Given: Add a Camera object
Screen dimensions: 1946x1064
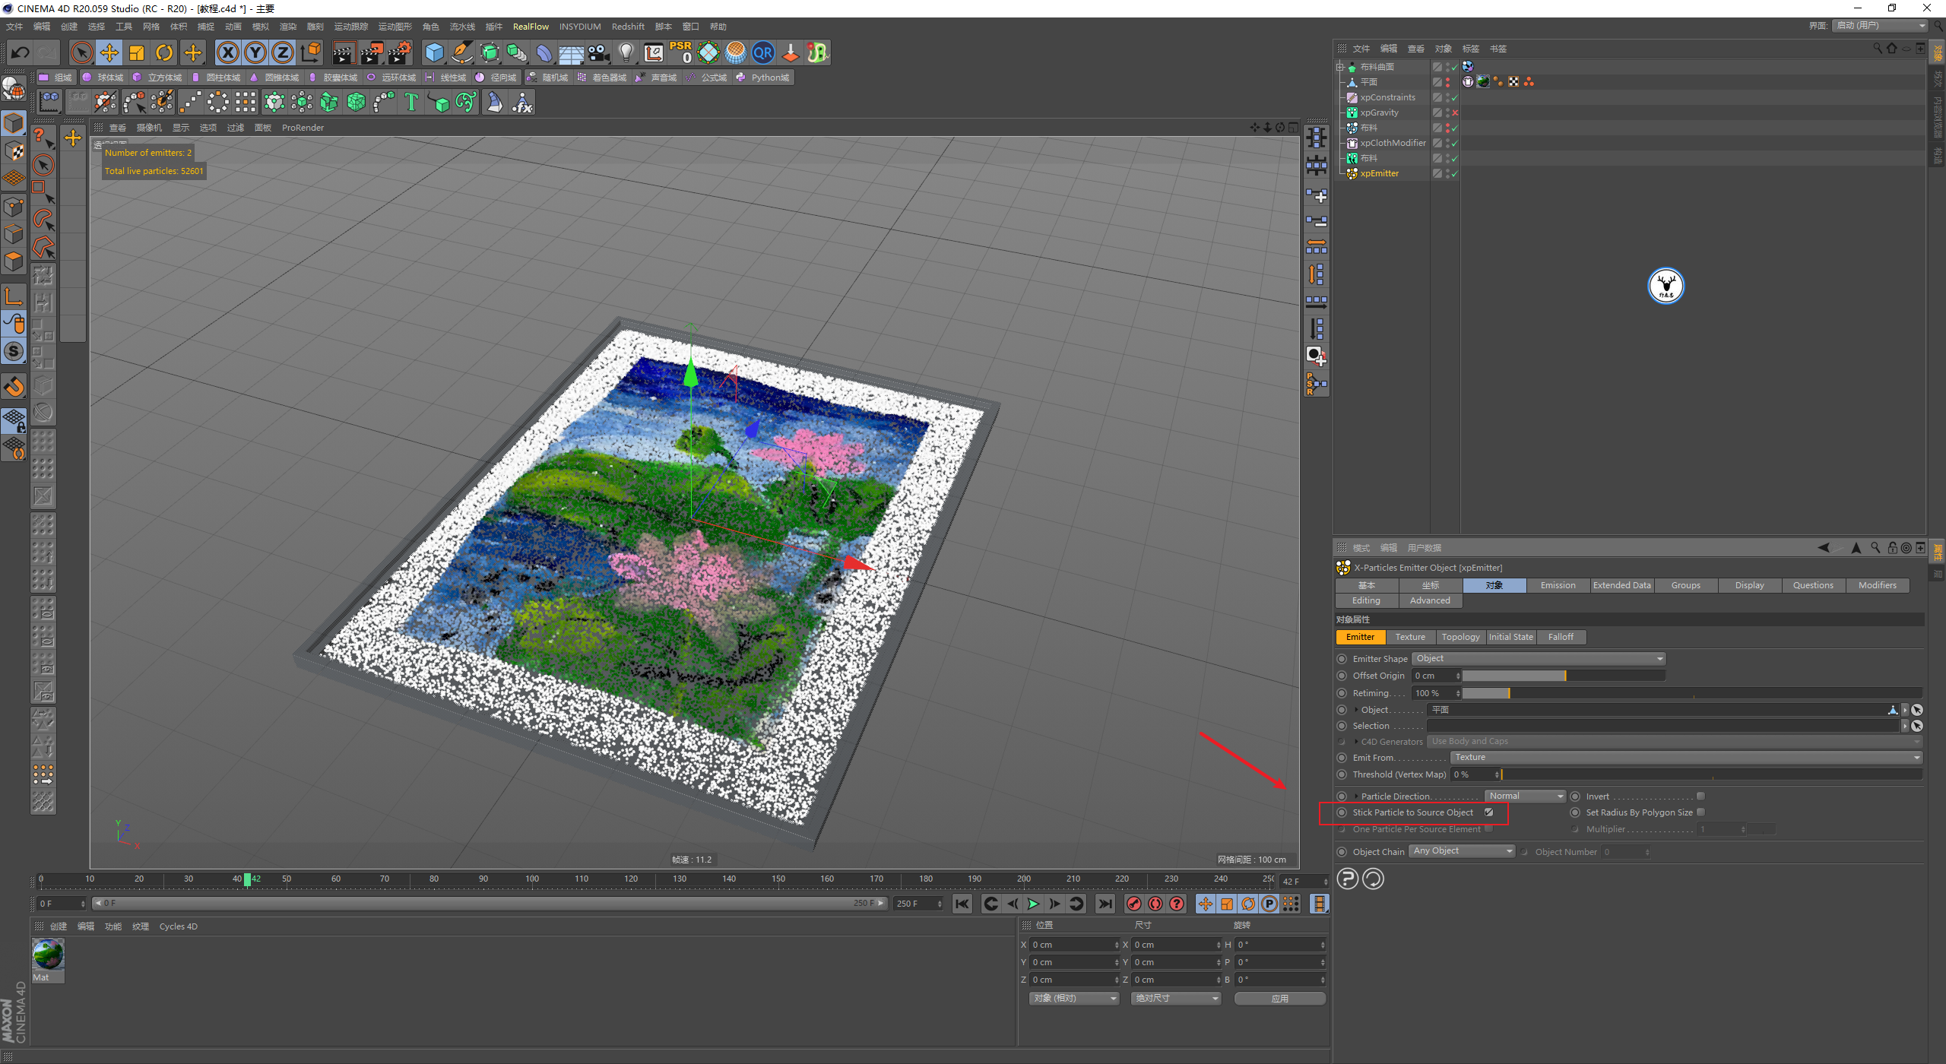Looking at the screenshot, I should click(599, 52).
